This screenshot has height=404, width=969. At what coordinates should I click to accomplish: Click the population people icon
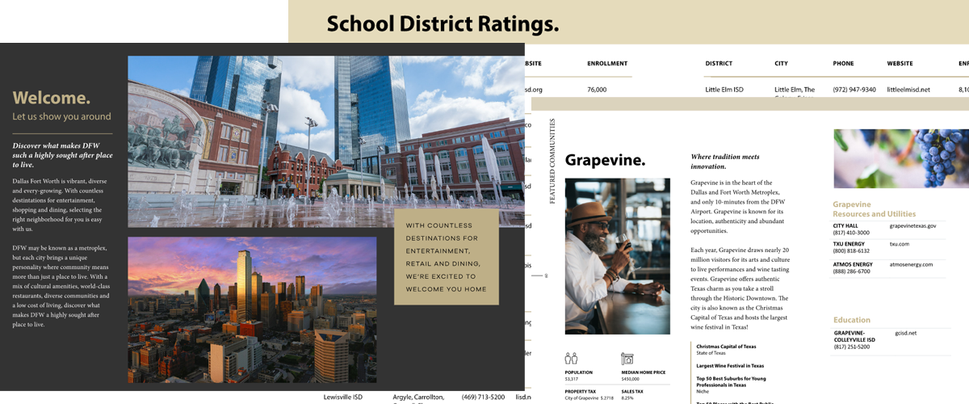pyautogui.click(x=571, y=358)
